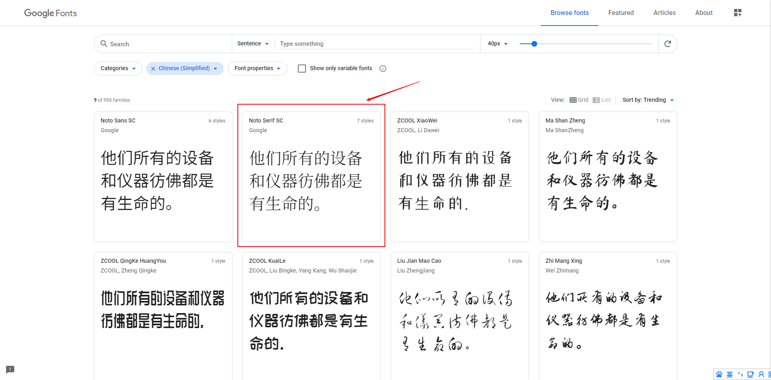Open the selected families grid icon
771x380 pixels.
point(738,13)
